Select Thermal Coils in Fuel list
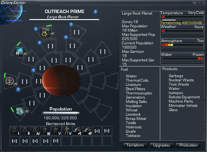Viewport: 207px width, 152px height. [137, 80]
